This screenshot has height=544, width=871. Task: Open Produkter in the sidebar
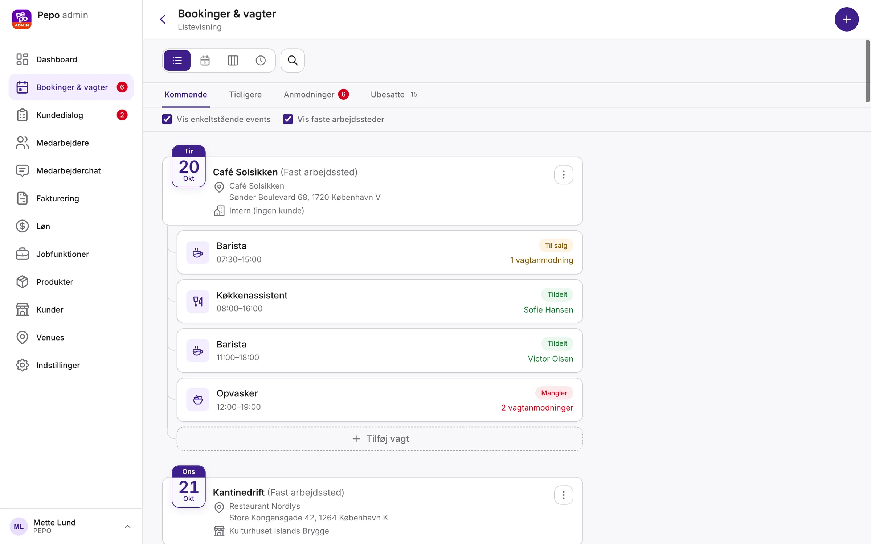click(x=71, y=282)
